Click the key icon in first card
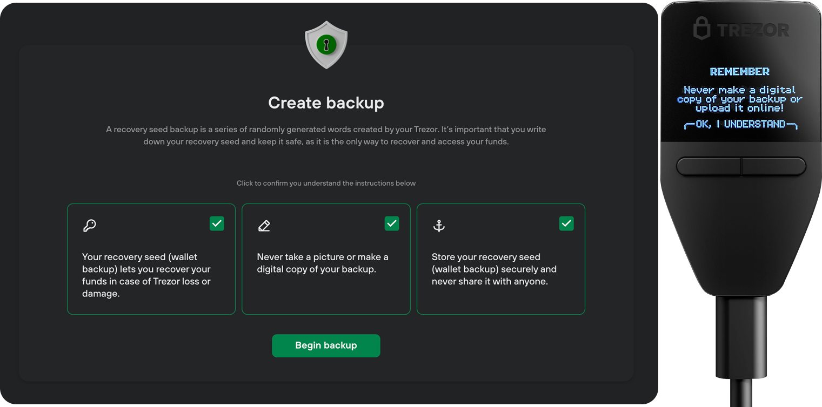 coord(90,225)
